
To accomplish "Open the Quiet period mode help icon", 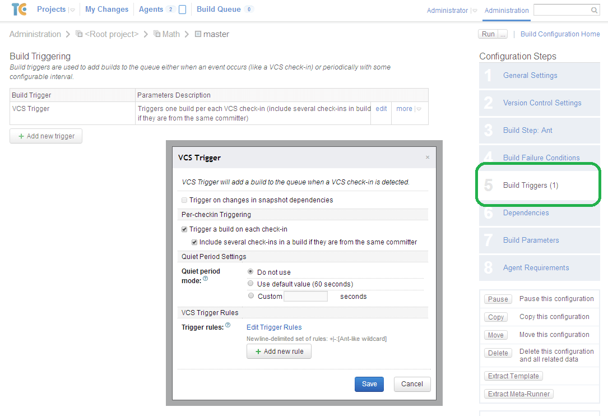I will click(206, 278).
